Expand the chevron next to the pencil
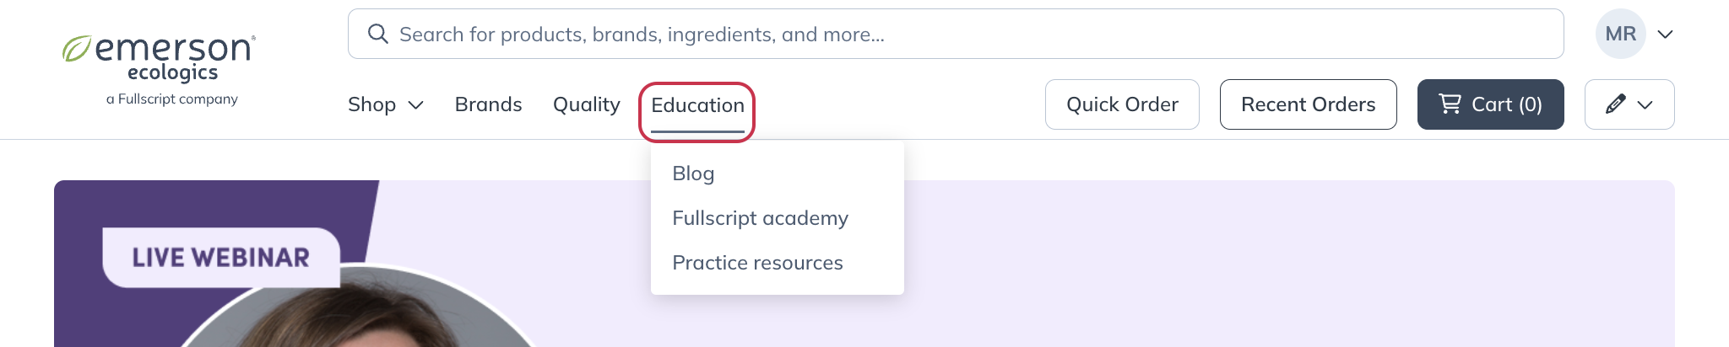 click(1645, 105)
